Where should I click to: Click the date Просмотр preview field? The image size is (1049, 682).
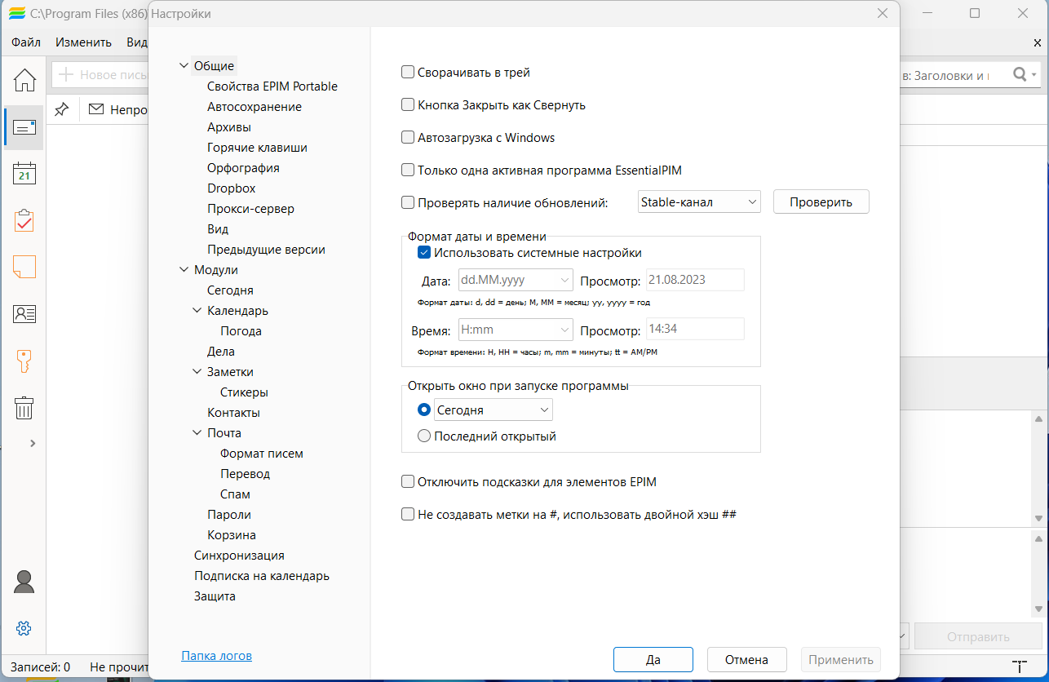(x=695, y=280)
